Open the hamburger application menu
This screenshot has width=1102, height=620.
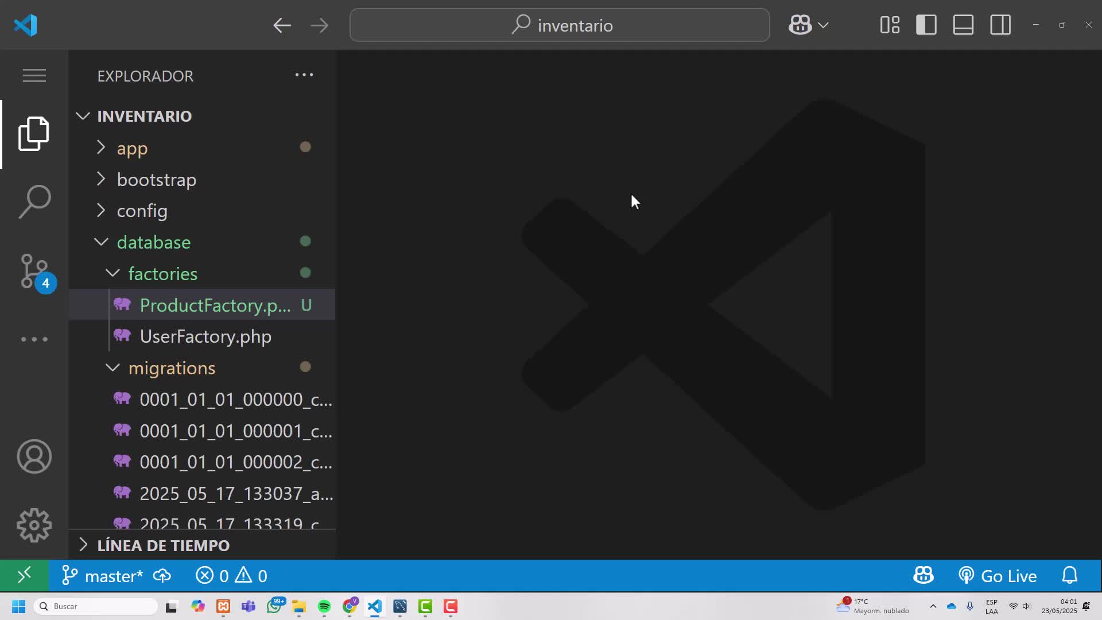(34, 75)
